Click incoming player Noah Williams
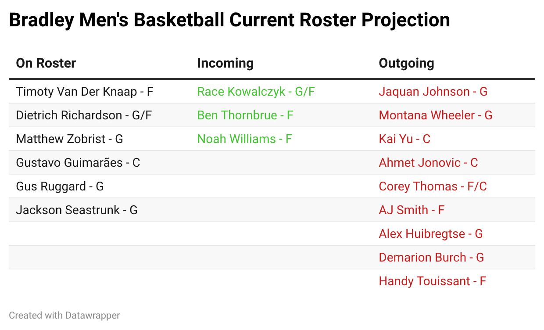Screen dimensions: 544x330 pos(244,139)
